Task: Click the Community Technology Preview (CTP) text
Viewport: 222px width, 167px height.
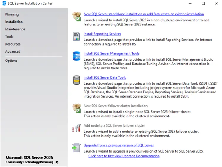Action: (x=32, y=162)
